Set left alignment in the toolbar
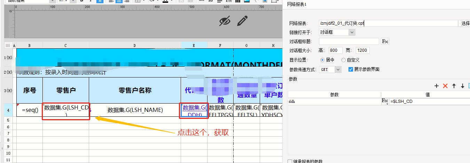Viewport: 470px width, 163px height. [111, 1]
